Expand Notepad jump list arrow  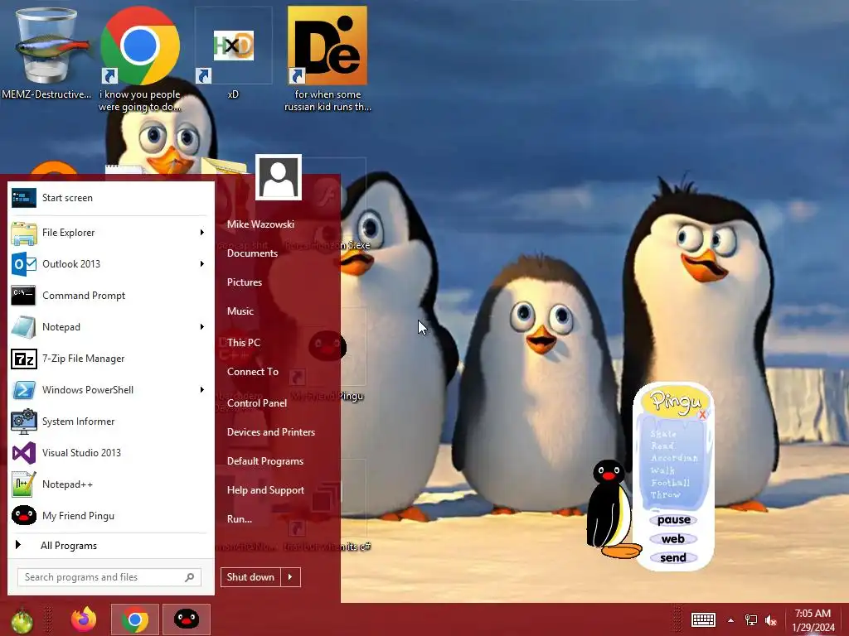coord(202,327)
